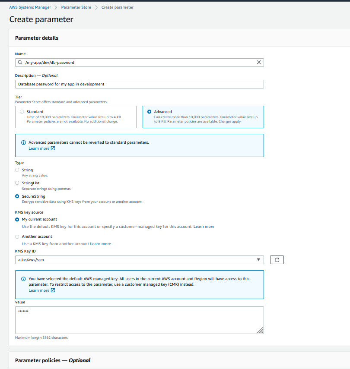Navigate to Parameter Store breadcrumb

point(76,7)
